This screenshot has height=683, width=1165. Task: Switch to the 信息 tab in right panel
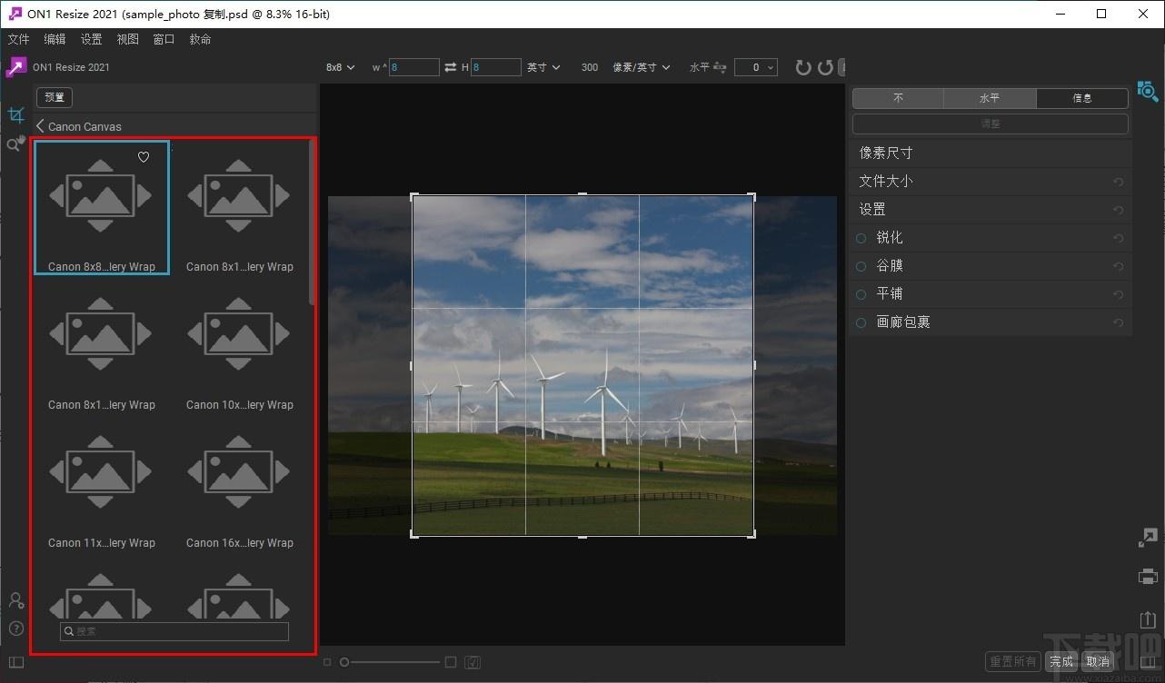[1082, 97]
